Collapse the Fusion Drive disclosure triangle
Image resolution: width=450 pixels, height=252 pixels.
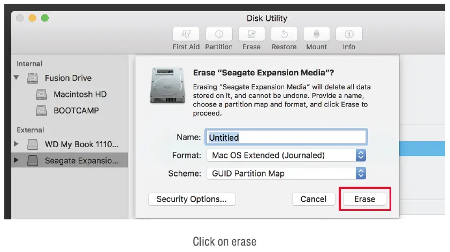tap(16, 78)
